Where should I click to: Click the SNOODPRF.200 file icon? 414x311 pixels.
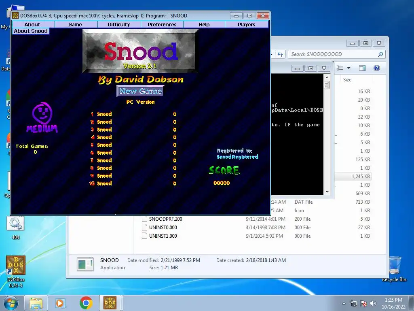tap(144, 219)
